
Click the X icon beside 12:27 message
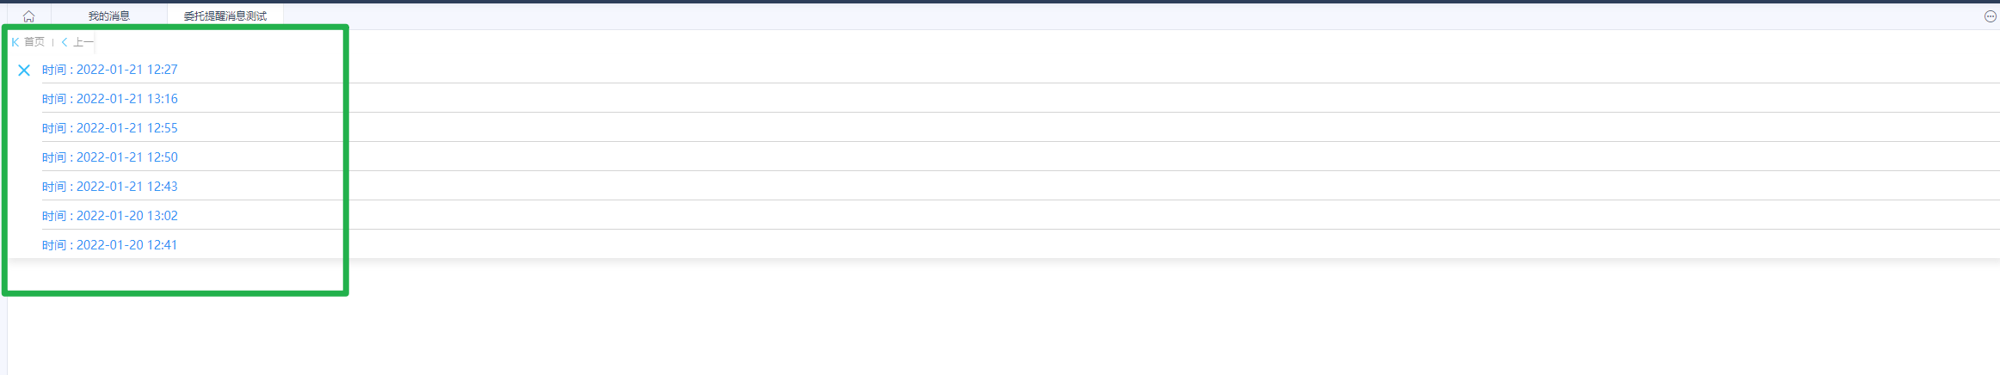coord(24,71)
